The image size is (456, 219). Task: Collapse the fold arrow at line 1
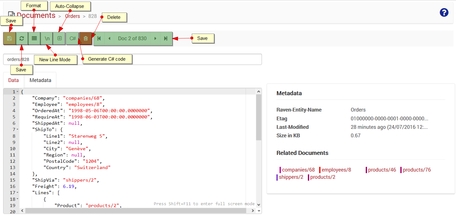point(17,92)
